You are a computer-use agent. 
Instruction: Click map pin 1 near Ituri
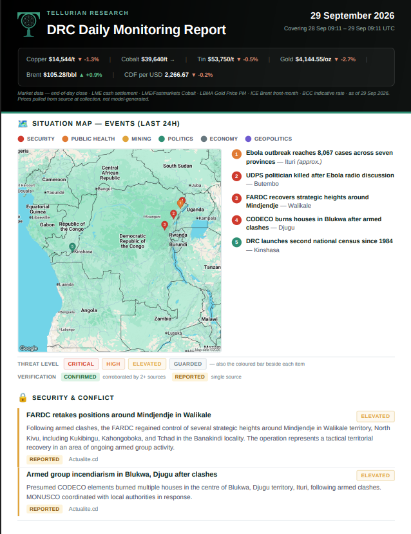click(x=180, y=204)
